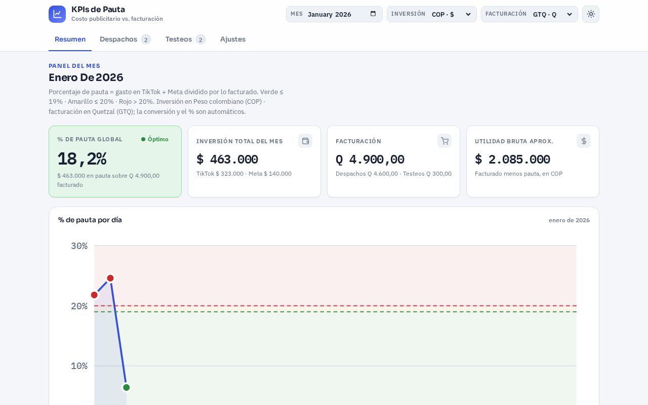
Task: Click the 30% axis label
Action: click(79, 246)
